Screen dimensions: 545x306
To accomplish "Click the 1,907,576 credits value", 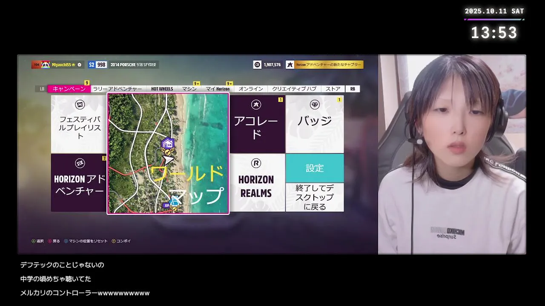I will point(272,65).
